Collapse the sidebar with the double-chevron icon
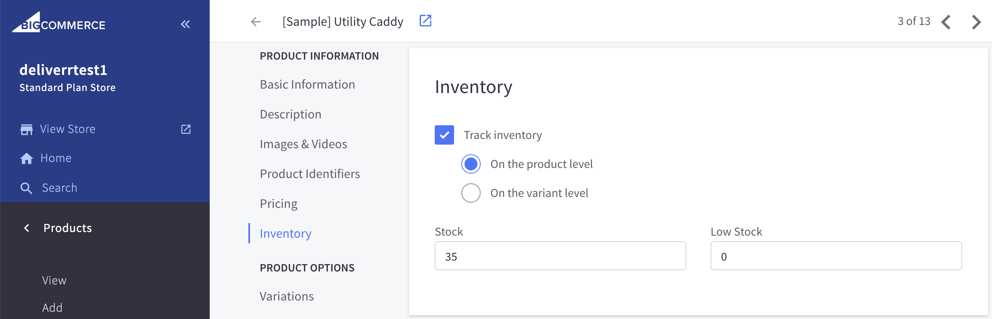Viewport: 992px width, 319px height. click(185, 24)
